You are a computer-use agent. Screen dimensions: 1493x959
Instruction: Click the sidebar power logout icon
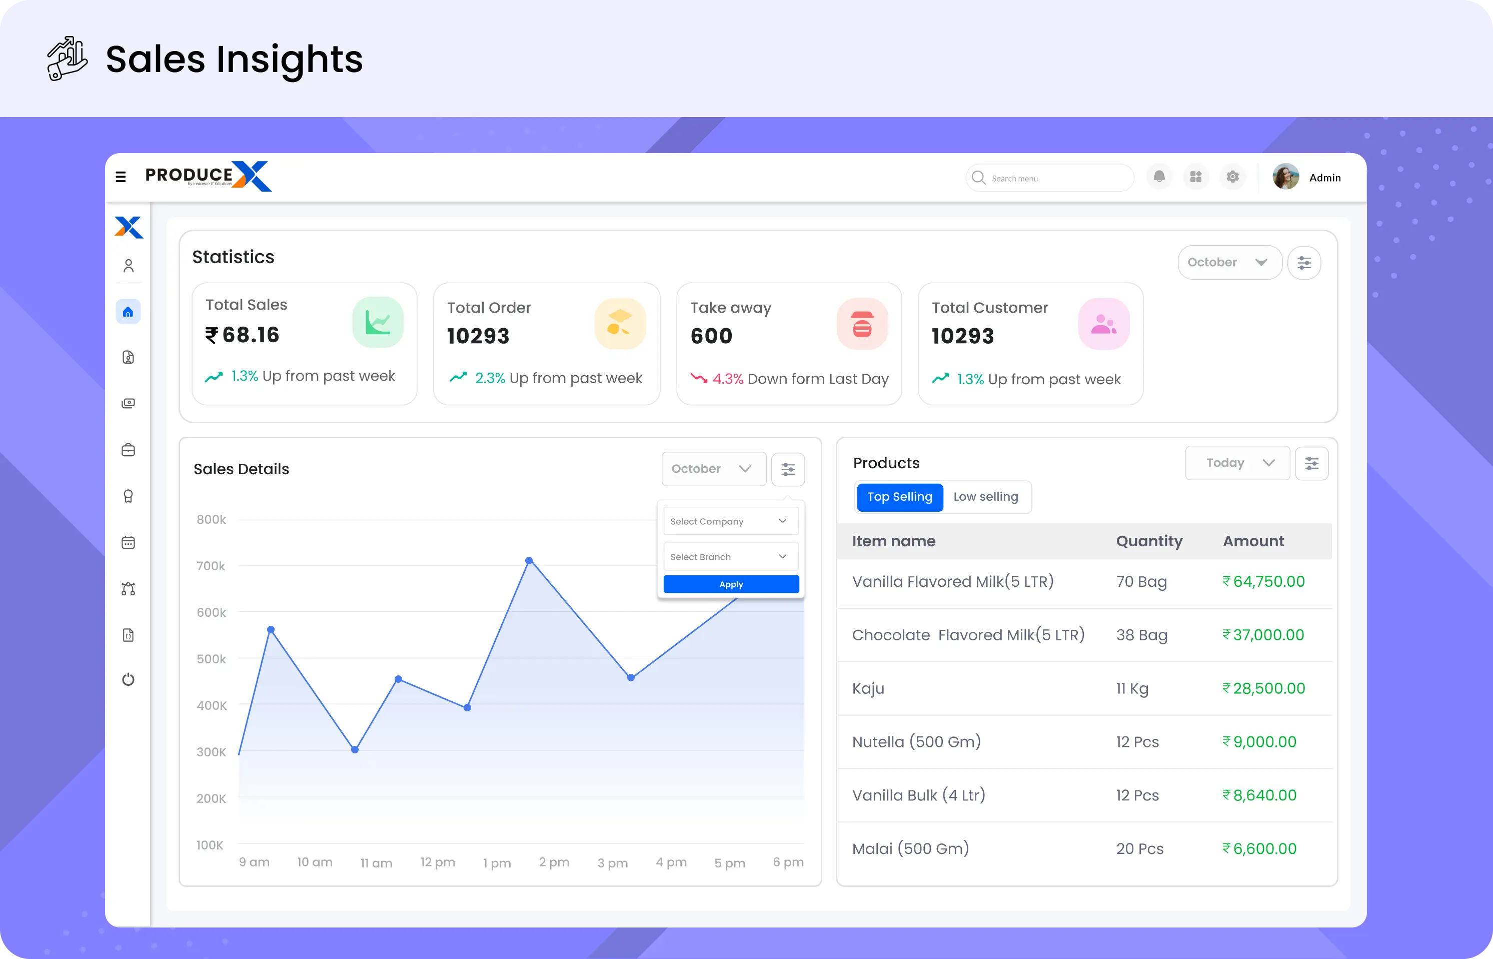pyautogui.click(x=128, y=679)
